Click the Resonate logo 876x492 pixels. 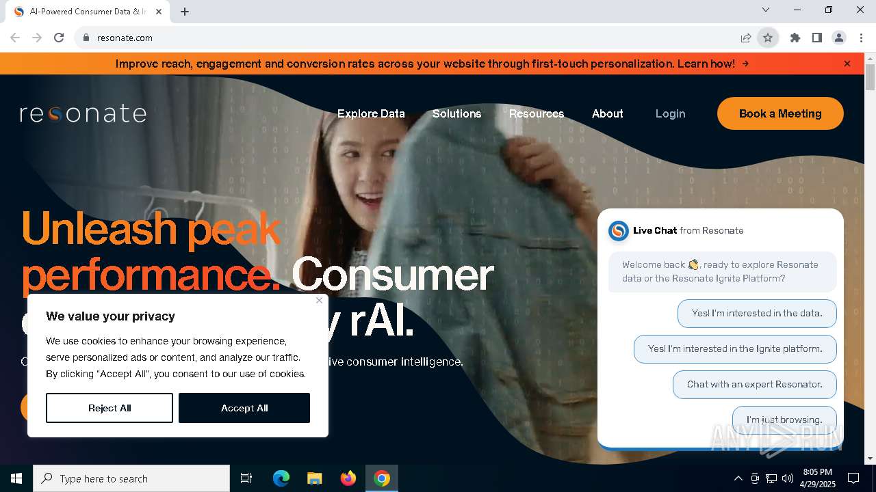83,113
